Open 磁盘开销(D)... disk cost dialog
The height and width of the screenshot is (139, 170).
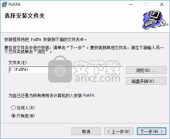146,81
